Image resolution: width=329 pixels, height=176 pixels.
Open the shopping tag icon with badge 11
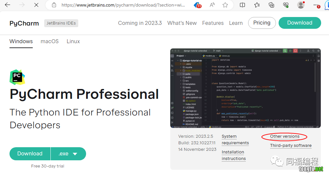click(x=197, y=5)
